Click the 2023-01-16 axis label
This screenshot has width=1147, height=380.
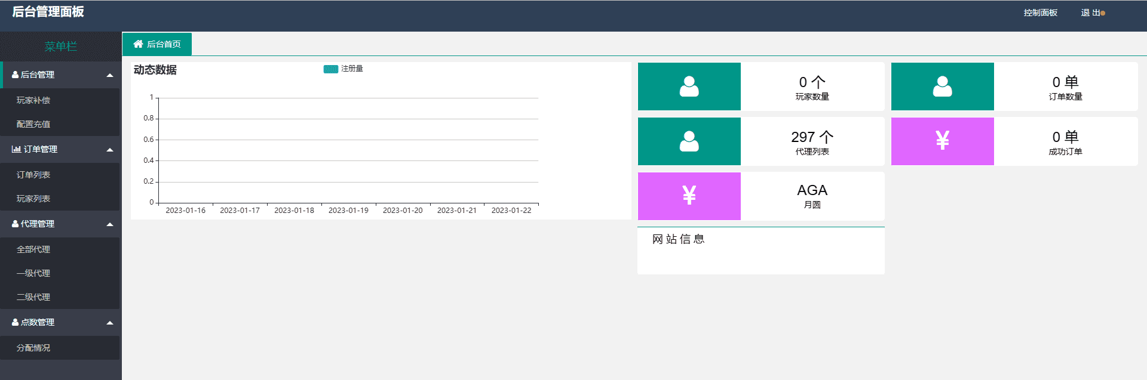(185, 211)
